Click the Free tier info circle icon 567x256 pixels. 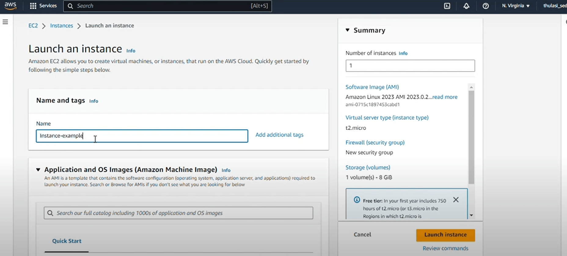point(357,200)
